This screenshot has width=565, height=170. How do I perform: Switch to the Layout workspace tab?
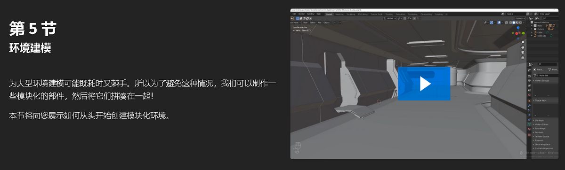click(x=329, y=14)
